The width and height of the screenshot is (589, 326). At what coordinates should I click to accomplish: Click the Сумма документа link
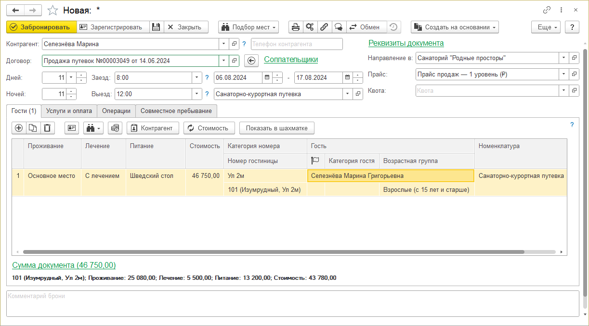click(x=64, y=265)
